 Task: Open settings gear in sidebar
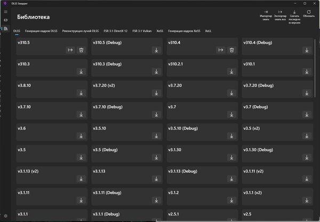click(5, 216)
